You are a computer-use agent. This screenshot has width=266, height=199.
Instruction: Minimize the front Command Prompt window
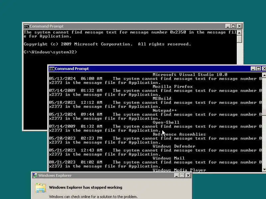253,69
